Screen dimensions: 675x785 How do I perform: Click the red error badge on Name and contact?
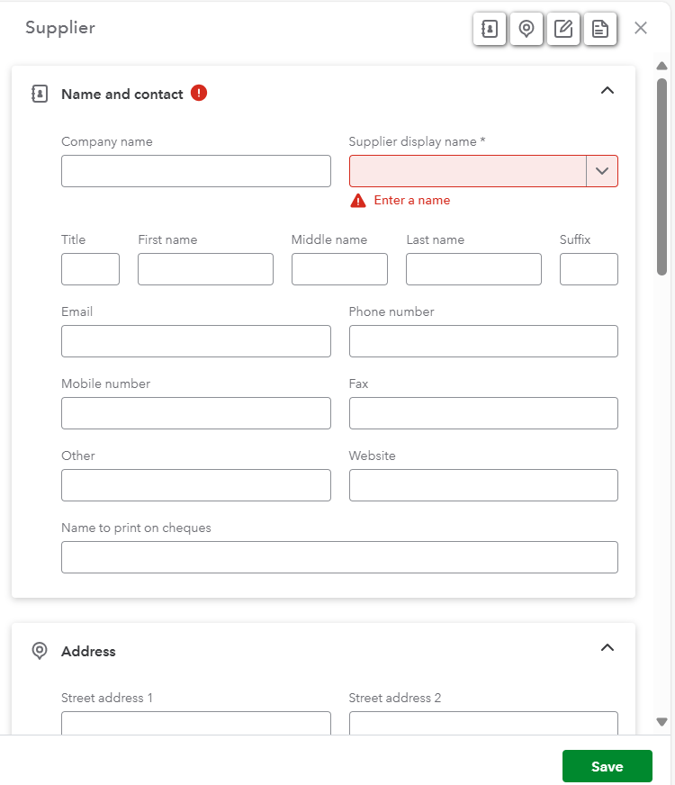[199, 93]
